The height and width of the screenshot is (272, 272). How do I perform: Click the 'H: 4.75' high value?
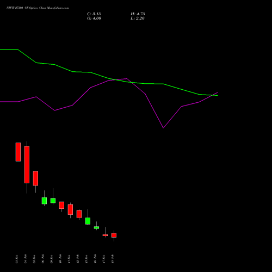tap(138, 14)
